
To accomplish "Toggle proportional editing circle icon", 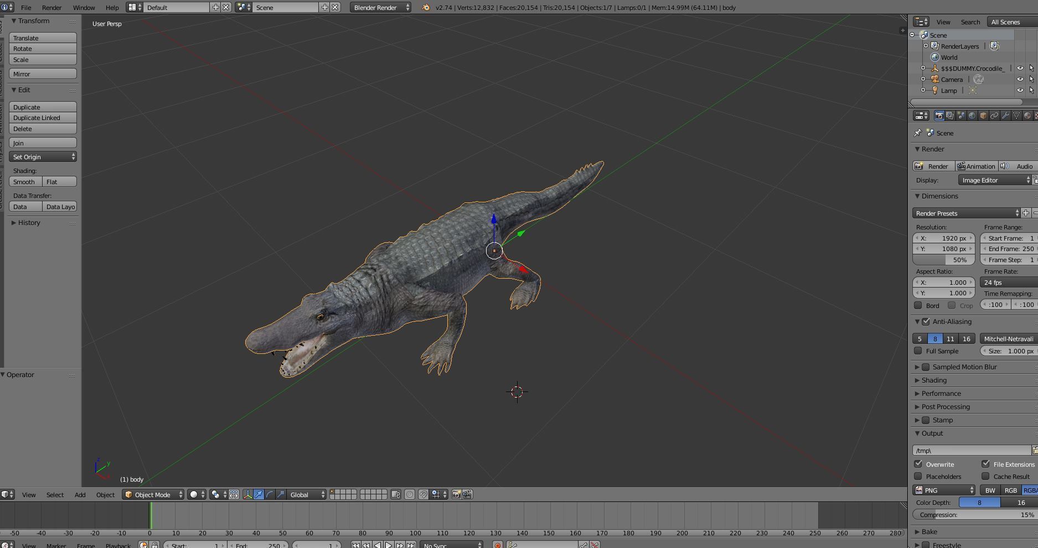I will tap(410, 494).
